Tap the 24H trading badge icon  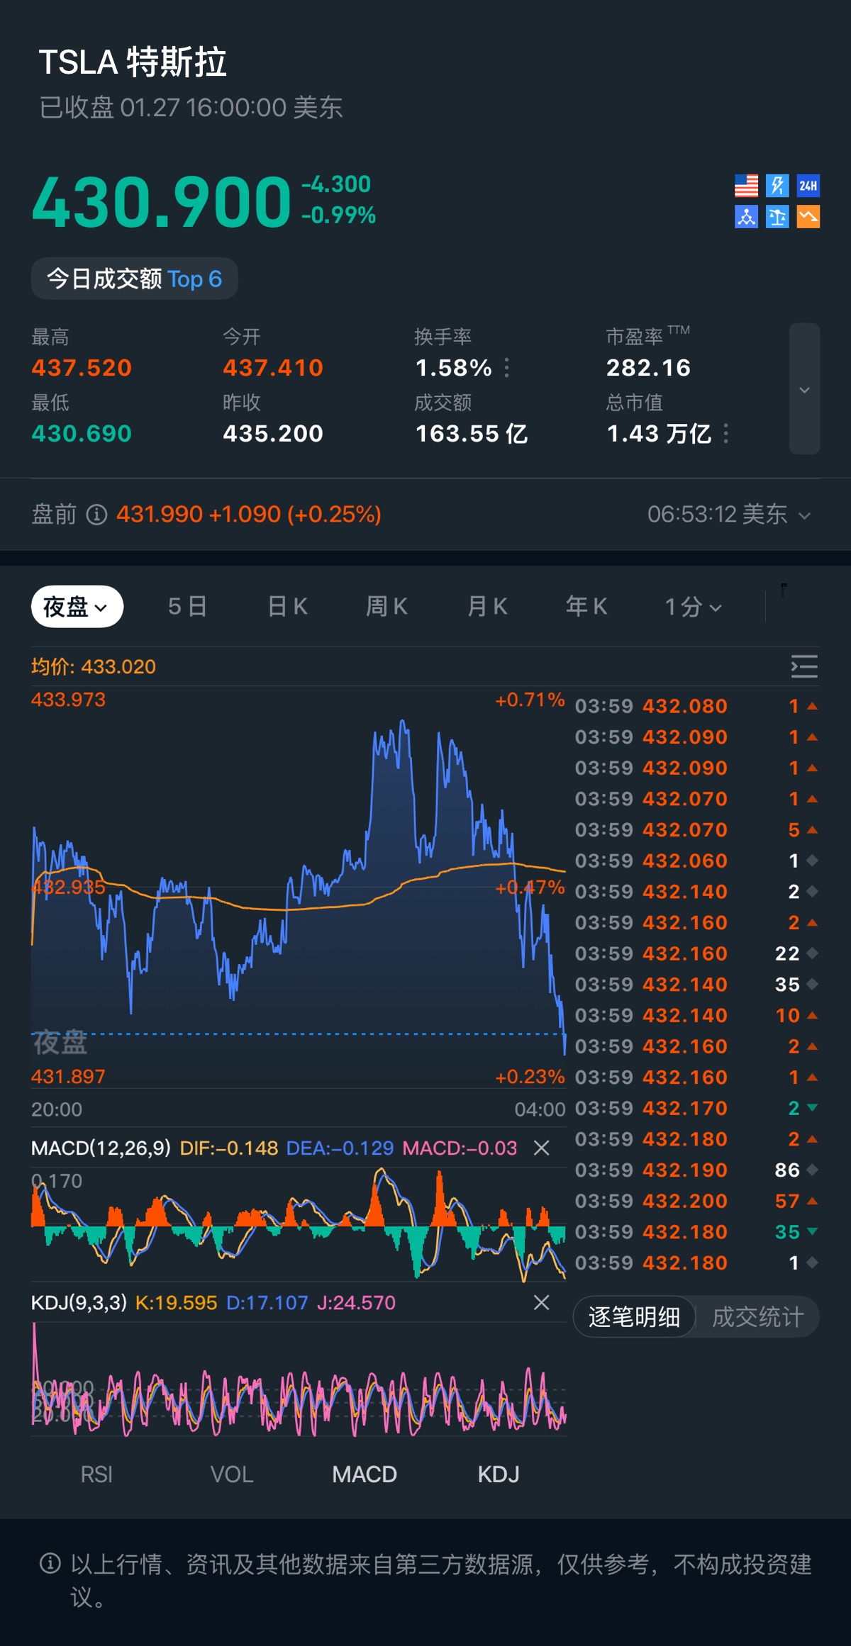tap(808, 186)
